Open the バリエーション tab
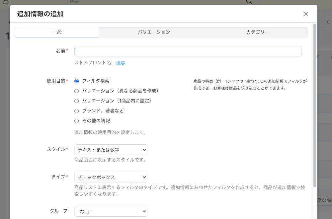The image size is (332, 219). pyautogui.click(x=154, y=32)
